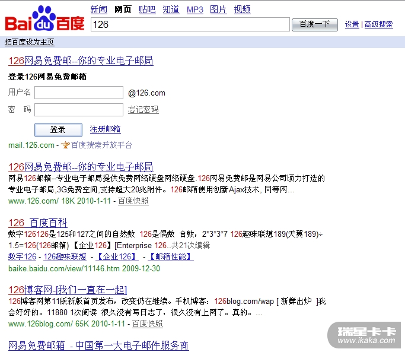Viewport: 405px width, 352px height.
Task: Open the 126博客网 result title
Action: (x=68, y=290)
